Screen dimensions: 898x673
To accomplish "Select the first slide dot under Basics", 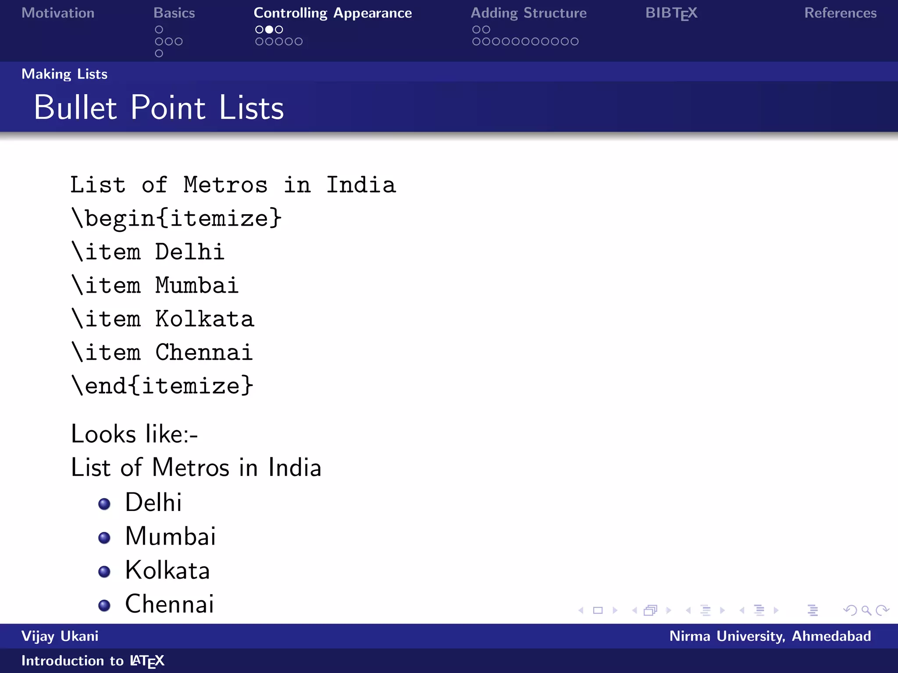I will pyautogui.click(x=159, y=29).
